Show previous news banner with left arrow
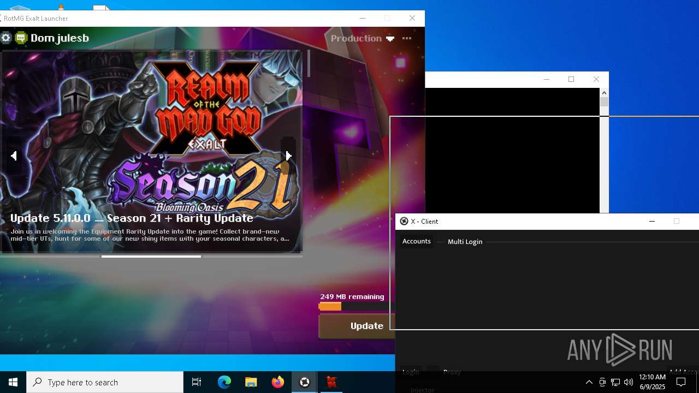Screen dimensions: 699x393 [14, 156]
